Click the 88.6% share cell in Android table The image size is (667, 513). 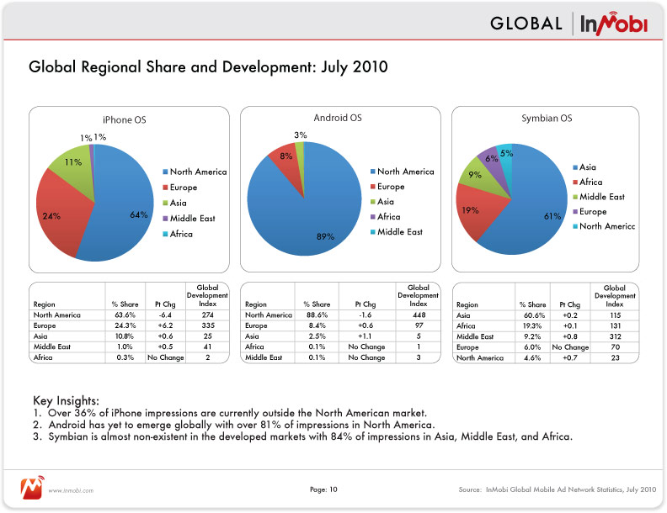[317, 315]
